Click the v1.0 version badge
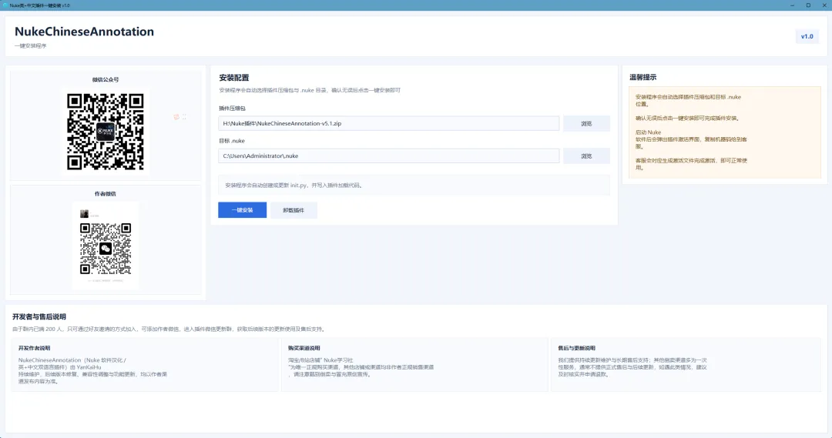 tap(807, 37)
